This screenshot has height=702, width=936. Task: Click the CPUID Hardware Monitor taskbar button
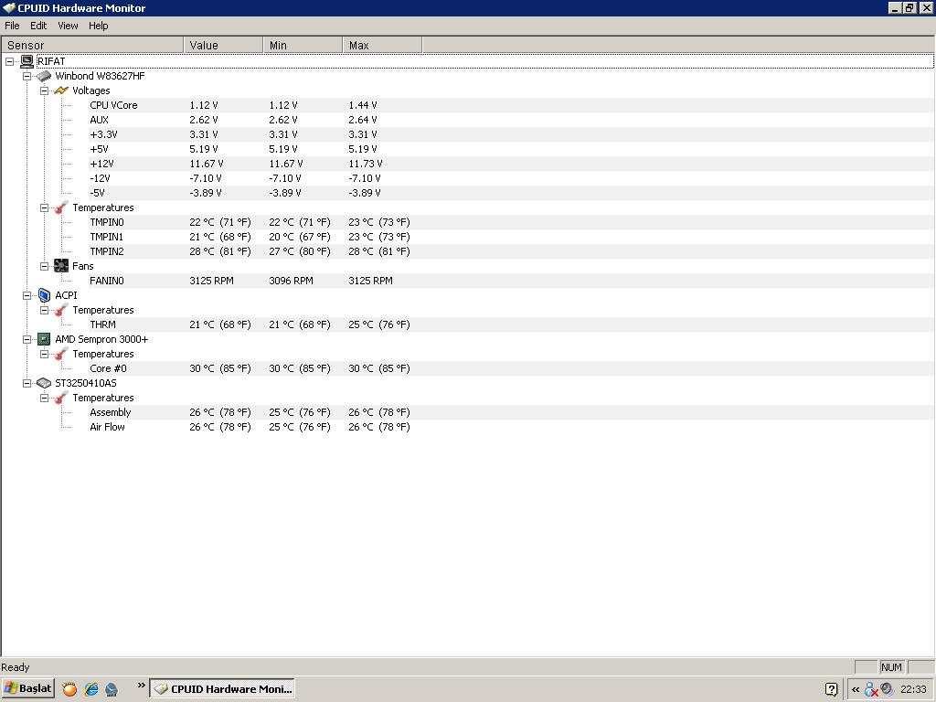point(222,689)
